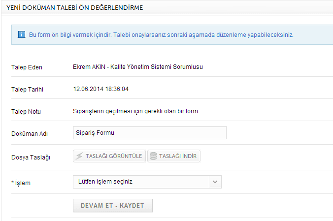
Task: Focus the Doküman Adı input with 'Sipariş Formu'
Action: pyautogui.click(x=150, y=133)
